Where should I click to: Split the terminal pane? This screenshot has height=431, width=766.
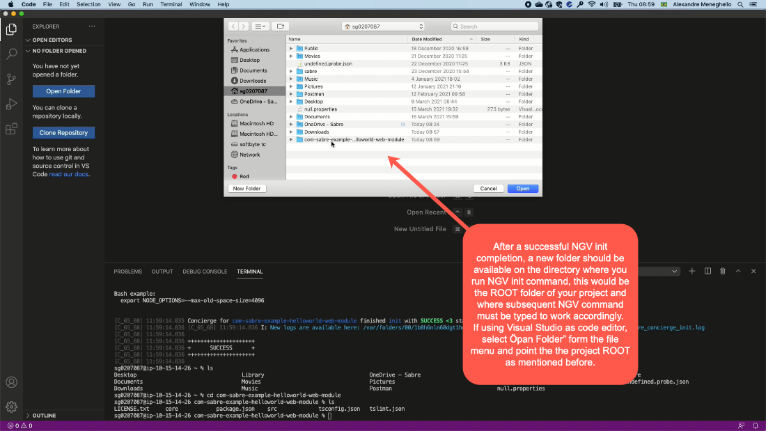pos(708,272)
